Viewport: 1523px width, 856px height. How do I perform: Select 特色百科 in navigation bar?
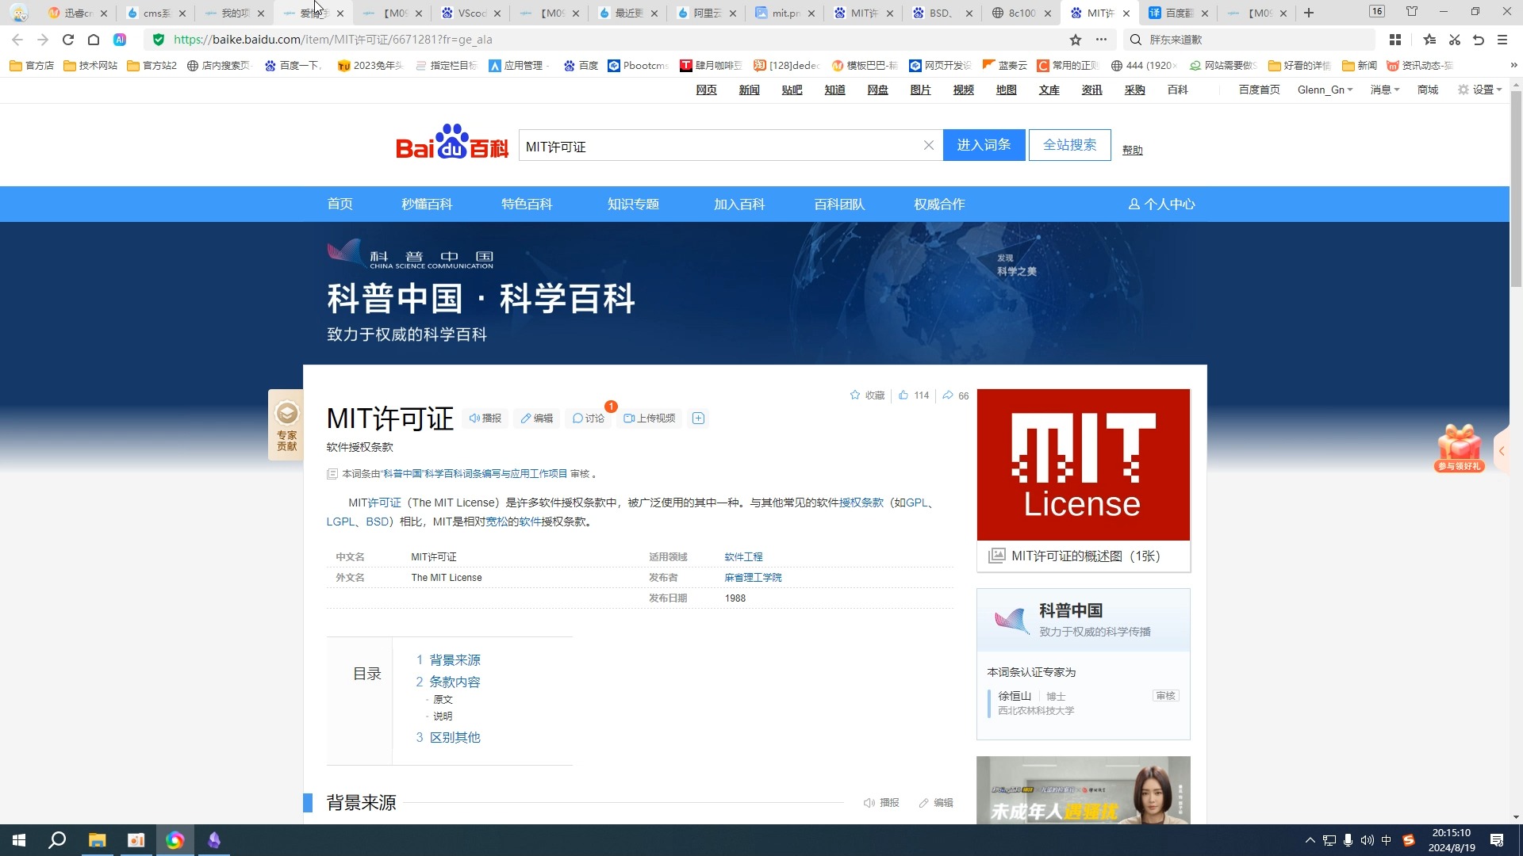(x=527, y=204)
